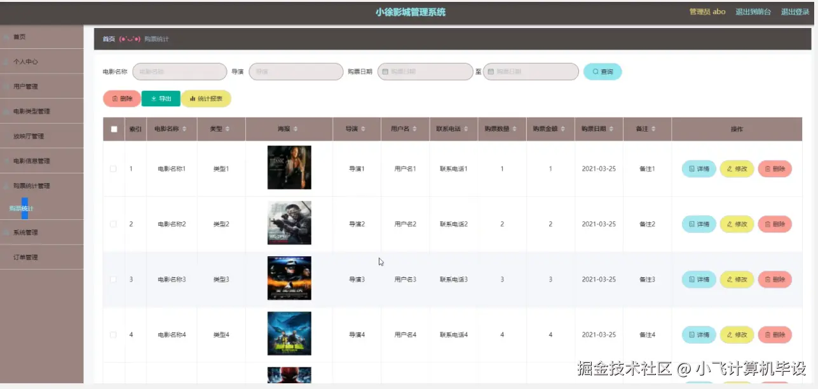Click the 导演3 cell
The image size is (818, 389).
[x=357, y=280]
